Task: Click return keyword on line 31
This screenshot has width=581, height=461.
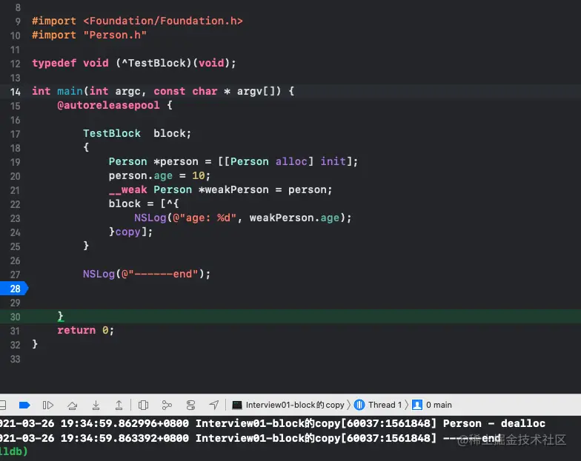Action: (x=76, y=330)
